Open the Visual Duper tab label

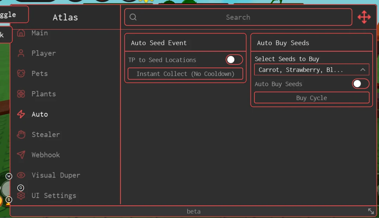tap(56, 175)
